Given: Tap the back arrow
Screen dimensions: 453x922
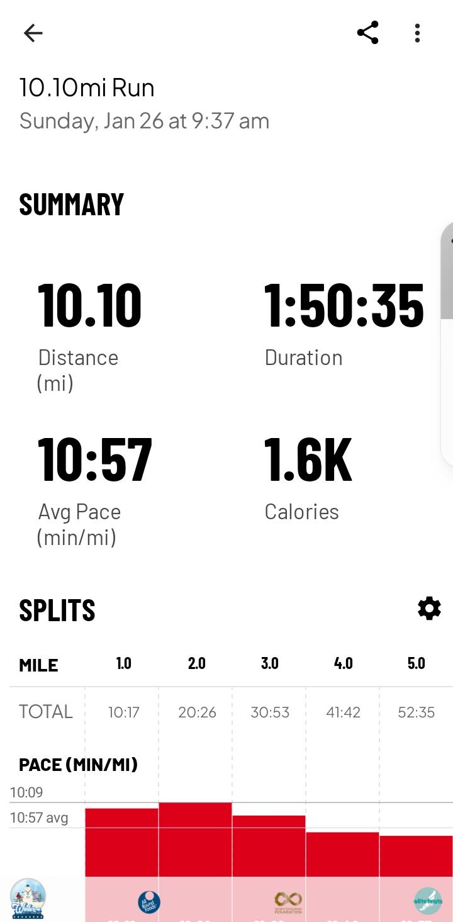Looking at the screenshot, I should 33,33.
